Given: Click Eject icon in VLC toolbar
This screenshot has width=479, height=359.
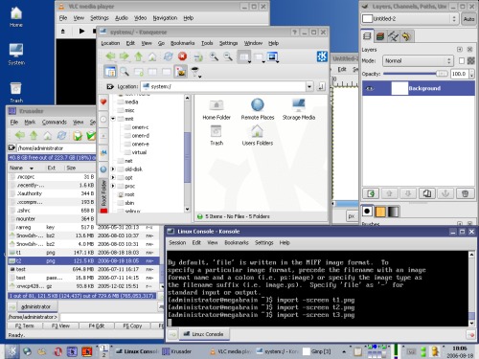Looking at the screenshot, I should tap(63, 32).
